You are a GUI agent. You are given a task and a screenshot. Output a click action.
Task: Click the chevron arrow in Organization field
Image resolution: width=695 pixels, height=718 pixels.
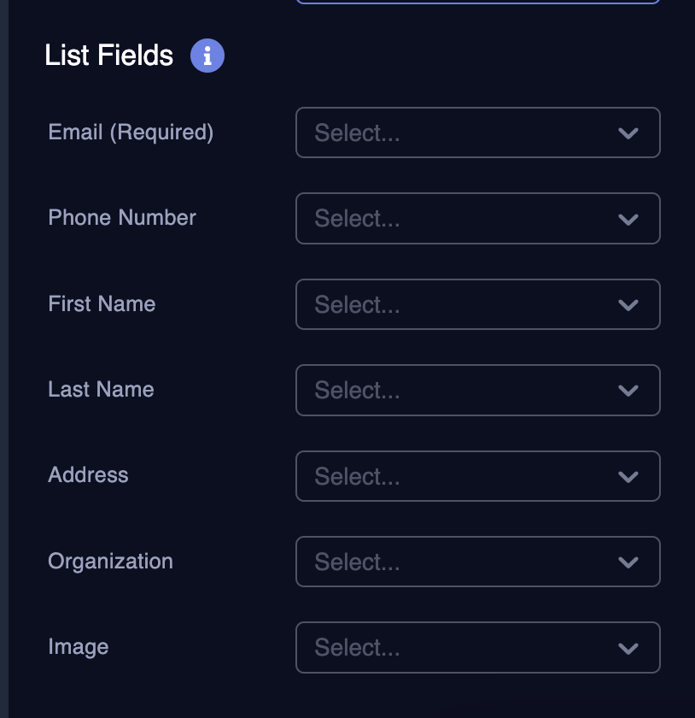click(x=628, y=562)
